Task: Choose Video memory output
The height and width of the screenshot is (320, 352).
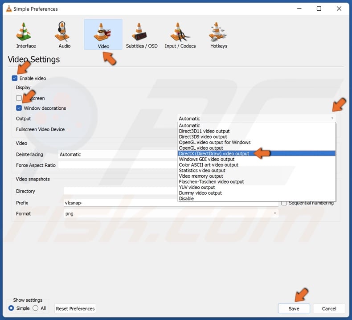Action: pos(257,176)
